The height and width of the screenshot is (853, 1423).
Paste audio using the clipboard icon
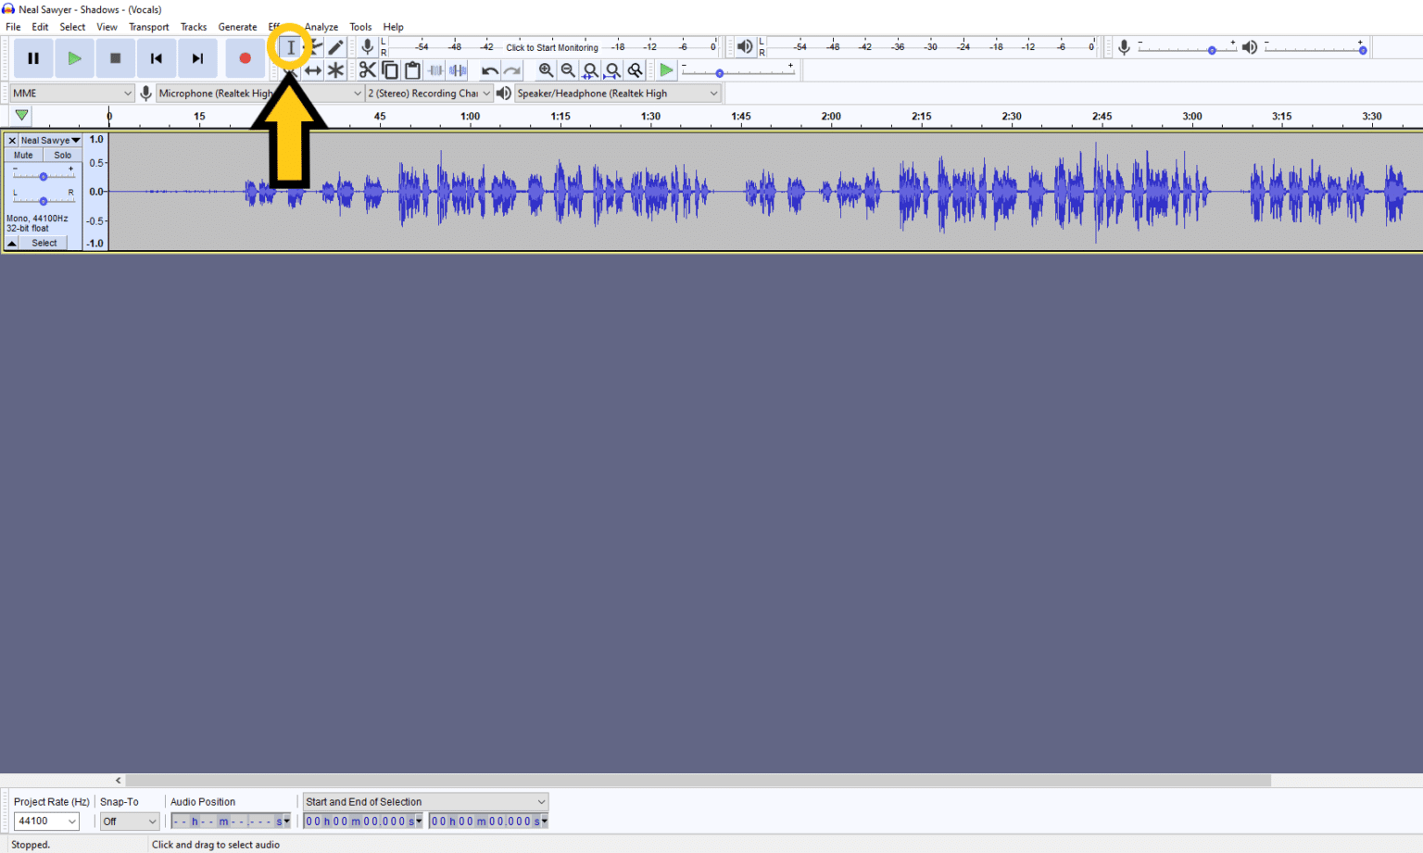[412, 69]
